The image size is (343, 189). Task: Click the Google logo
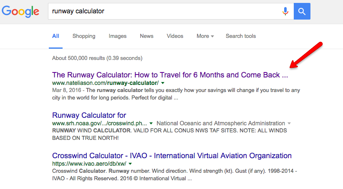(21, 12)
